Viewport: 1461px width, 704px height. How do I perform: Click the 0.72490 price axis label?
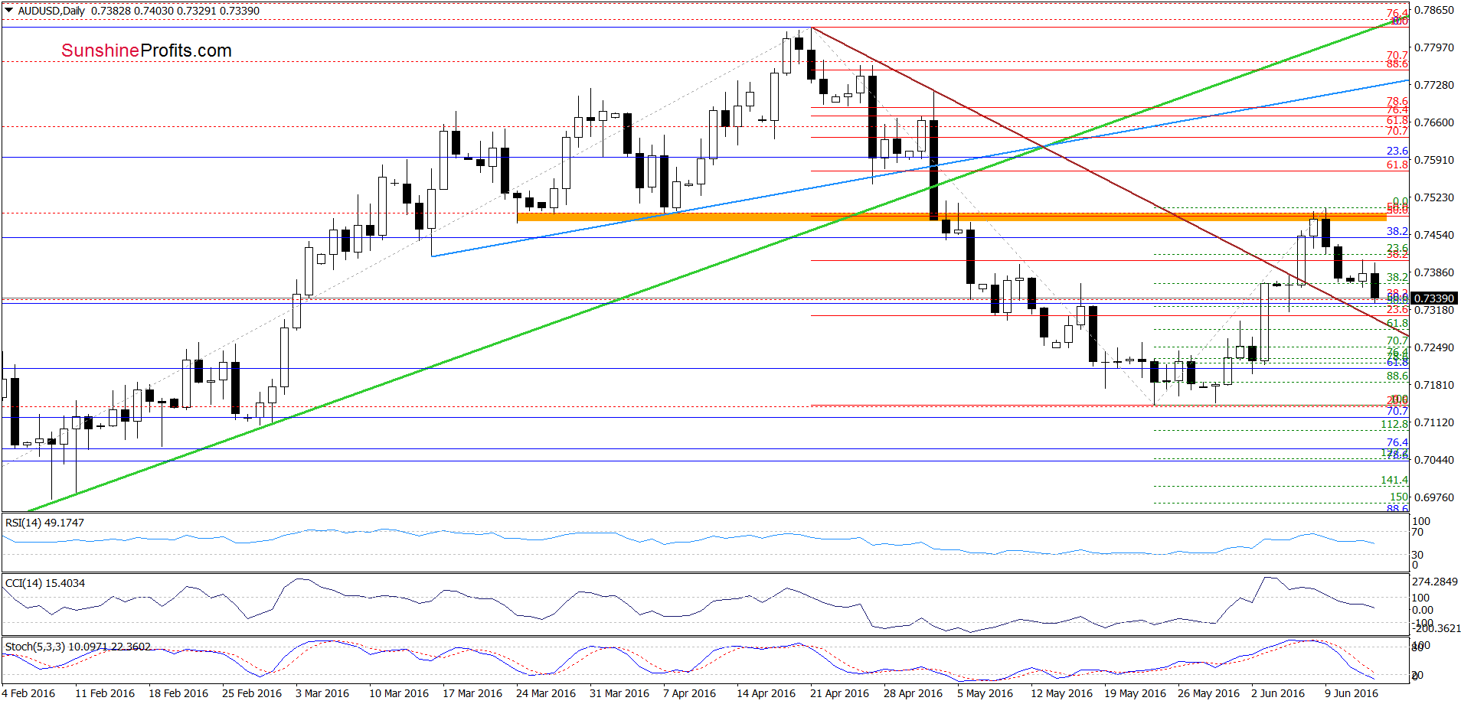tap(1433, 347)
